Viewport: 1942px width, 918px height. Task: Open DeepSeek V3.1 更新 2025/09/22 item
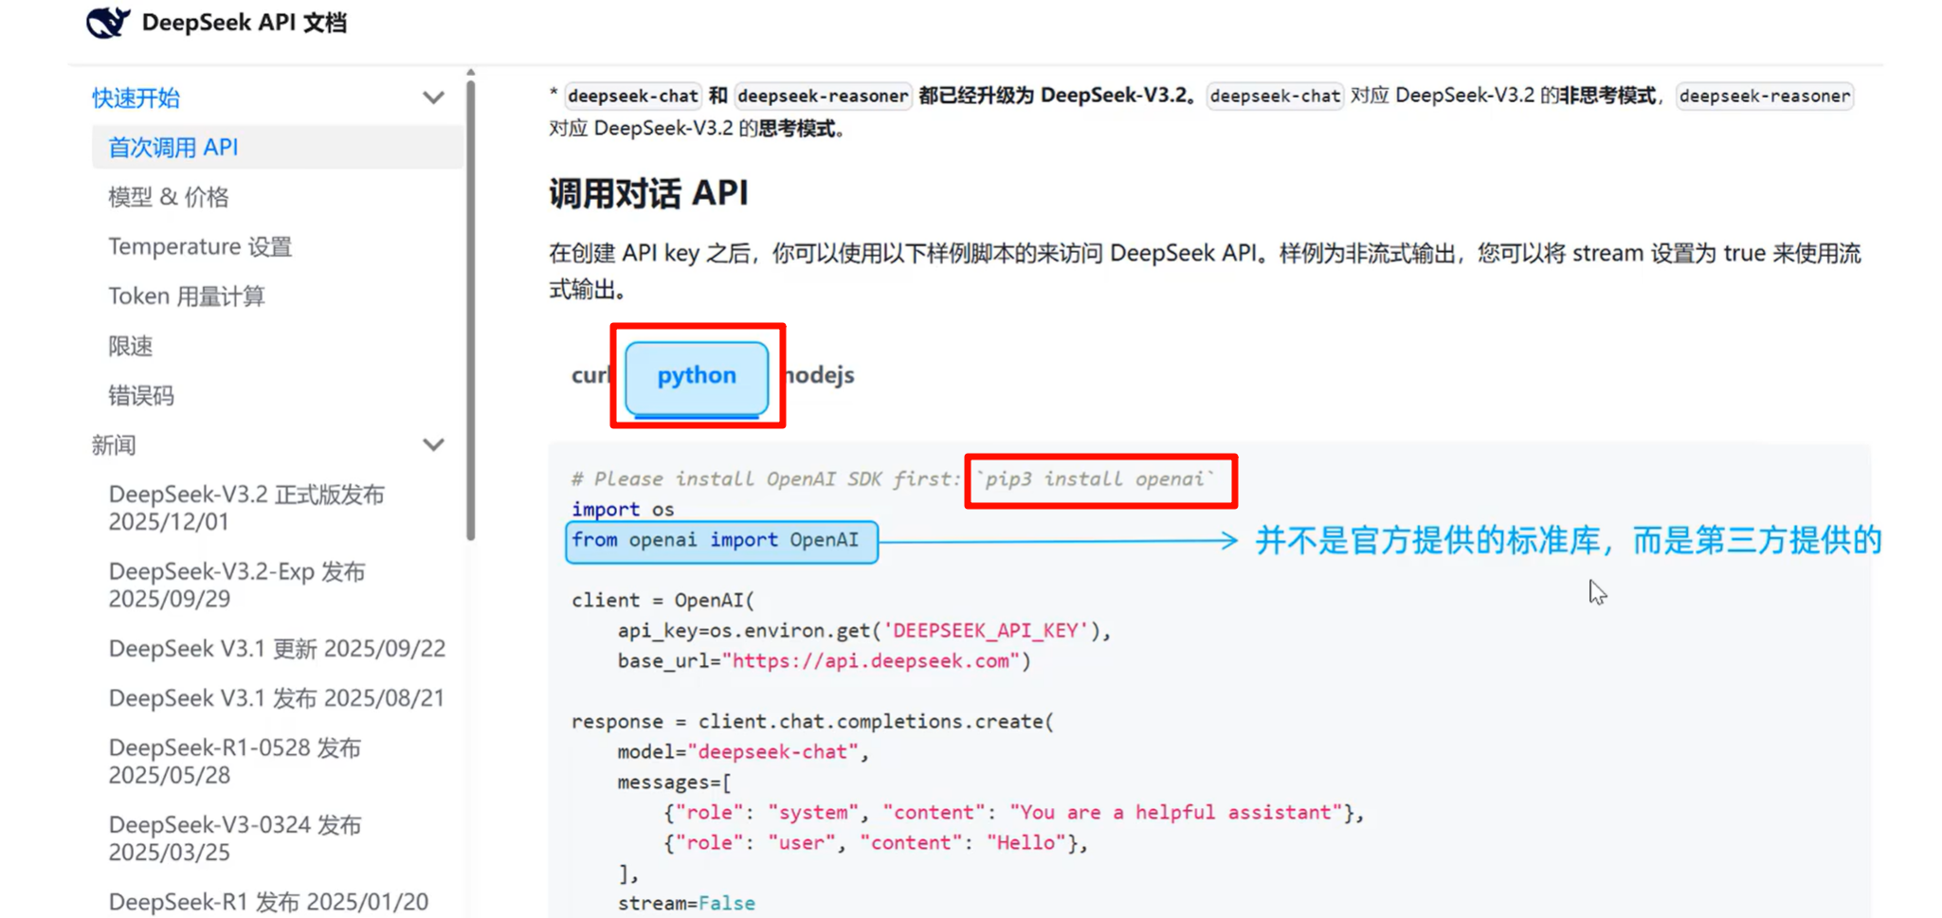coord(277,648)
